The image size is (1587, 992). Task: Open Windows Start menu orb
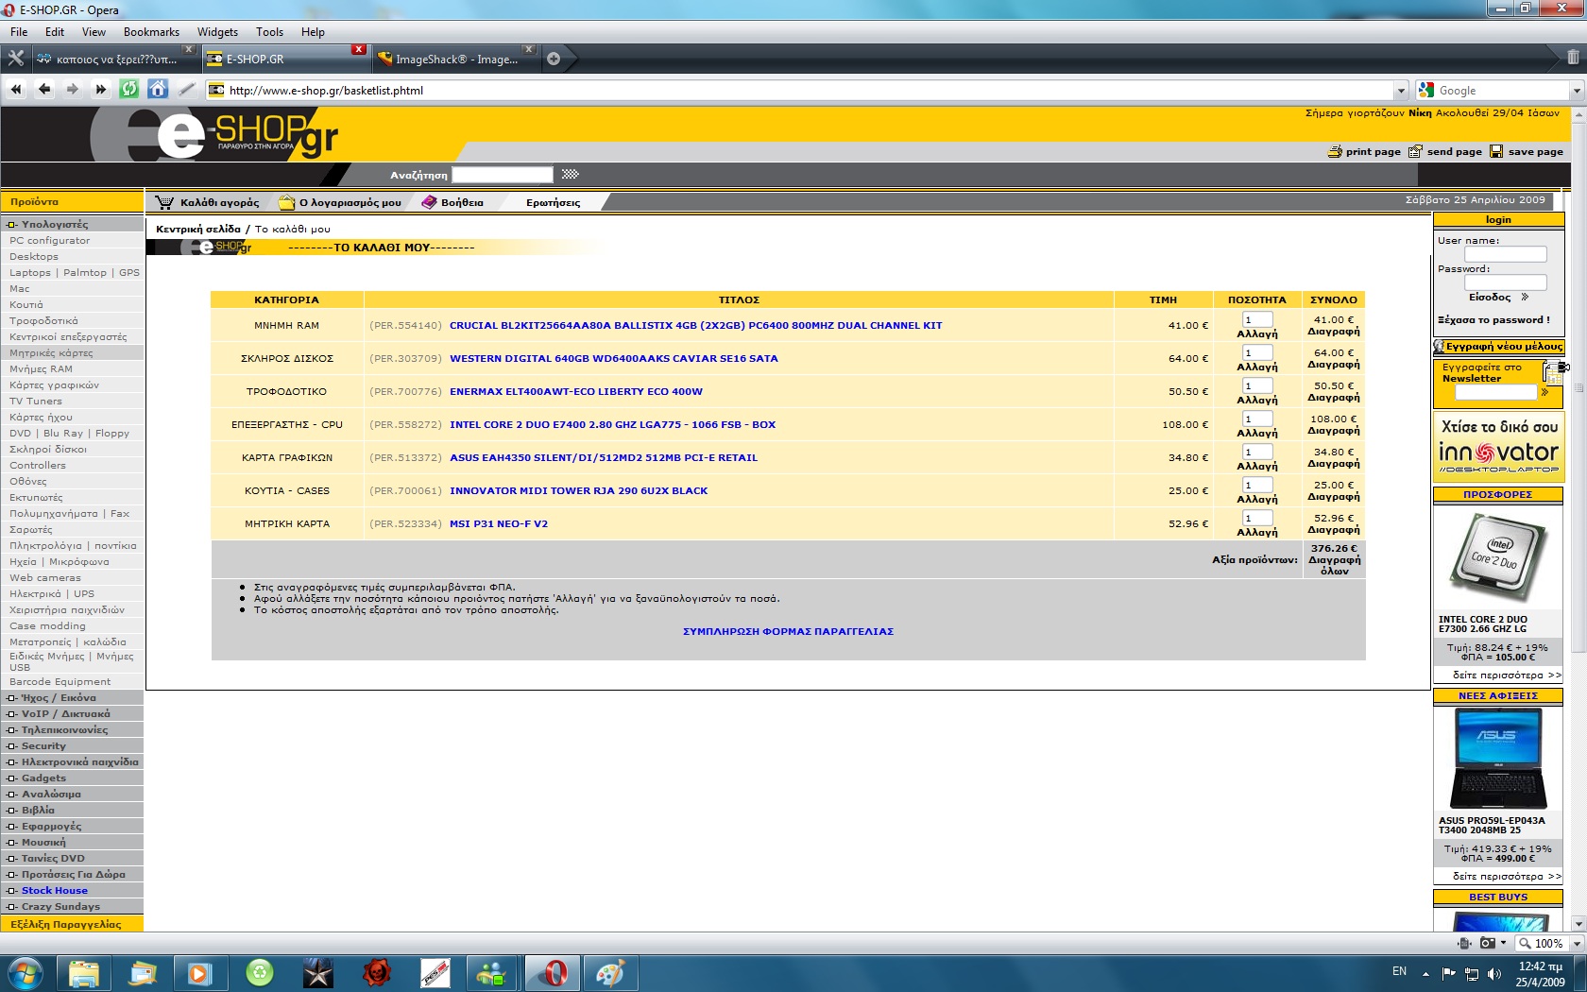pos(26,972)
